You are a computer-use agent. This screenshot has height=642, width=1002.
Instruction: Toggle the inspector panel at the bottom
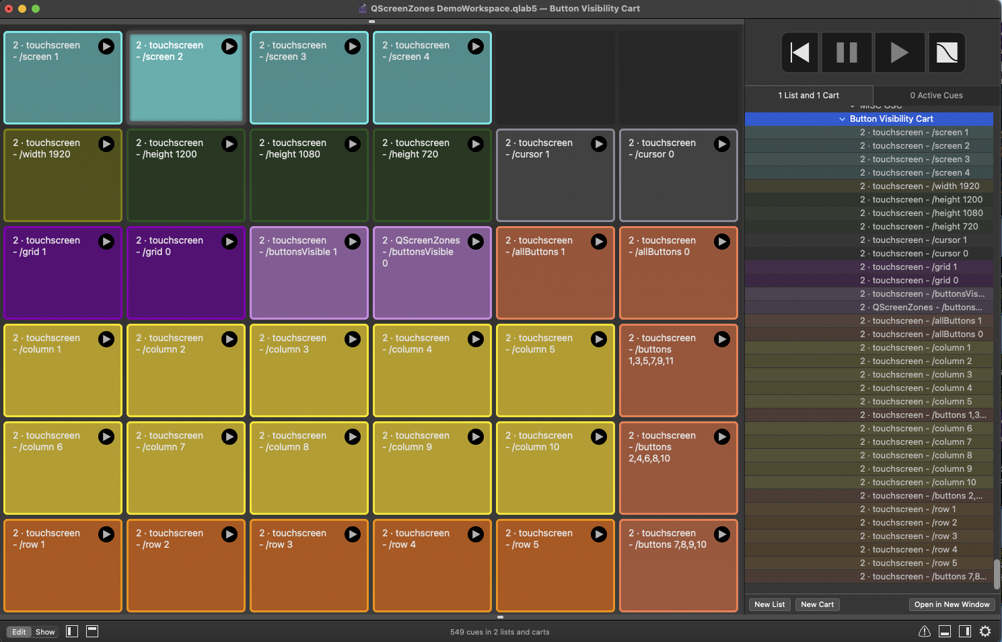pos(945,631)
